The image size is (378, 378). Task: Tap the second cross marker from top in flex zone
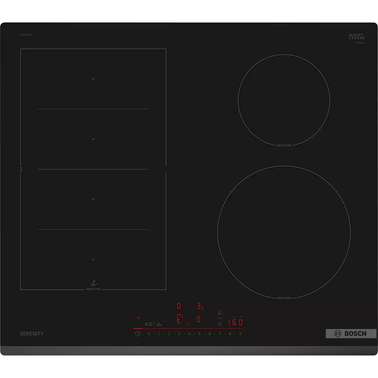pyautogui.click(x=93, y=139)
